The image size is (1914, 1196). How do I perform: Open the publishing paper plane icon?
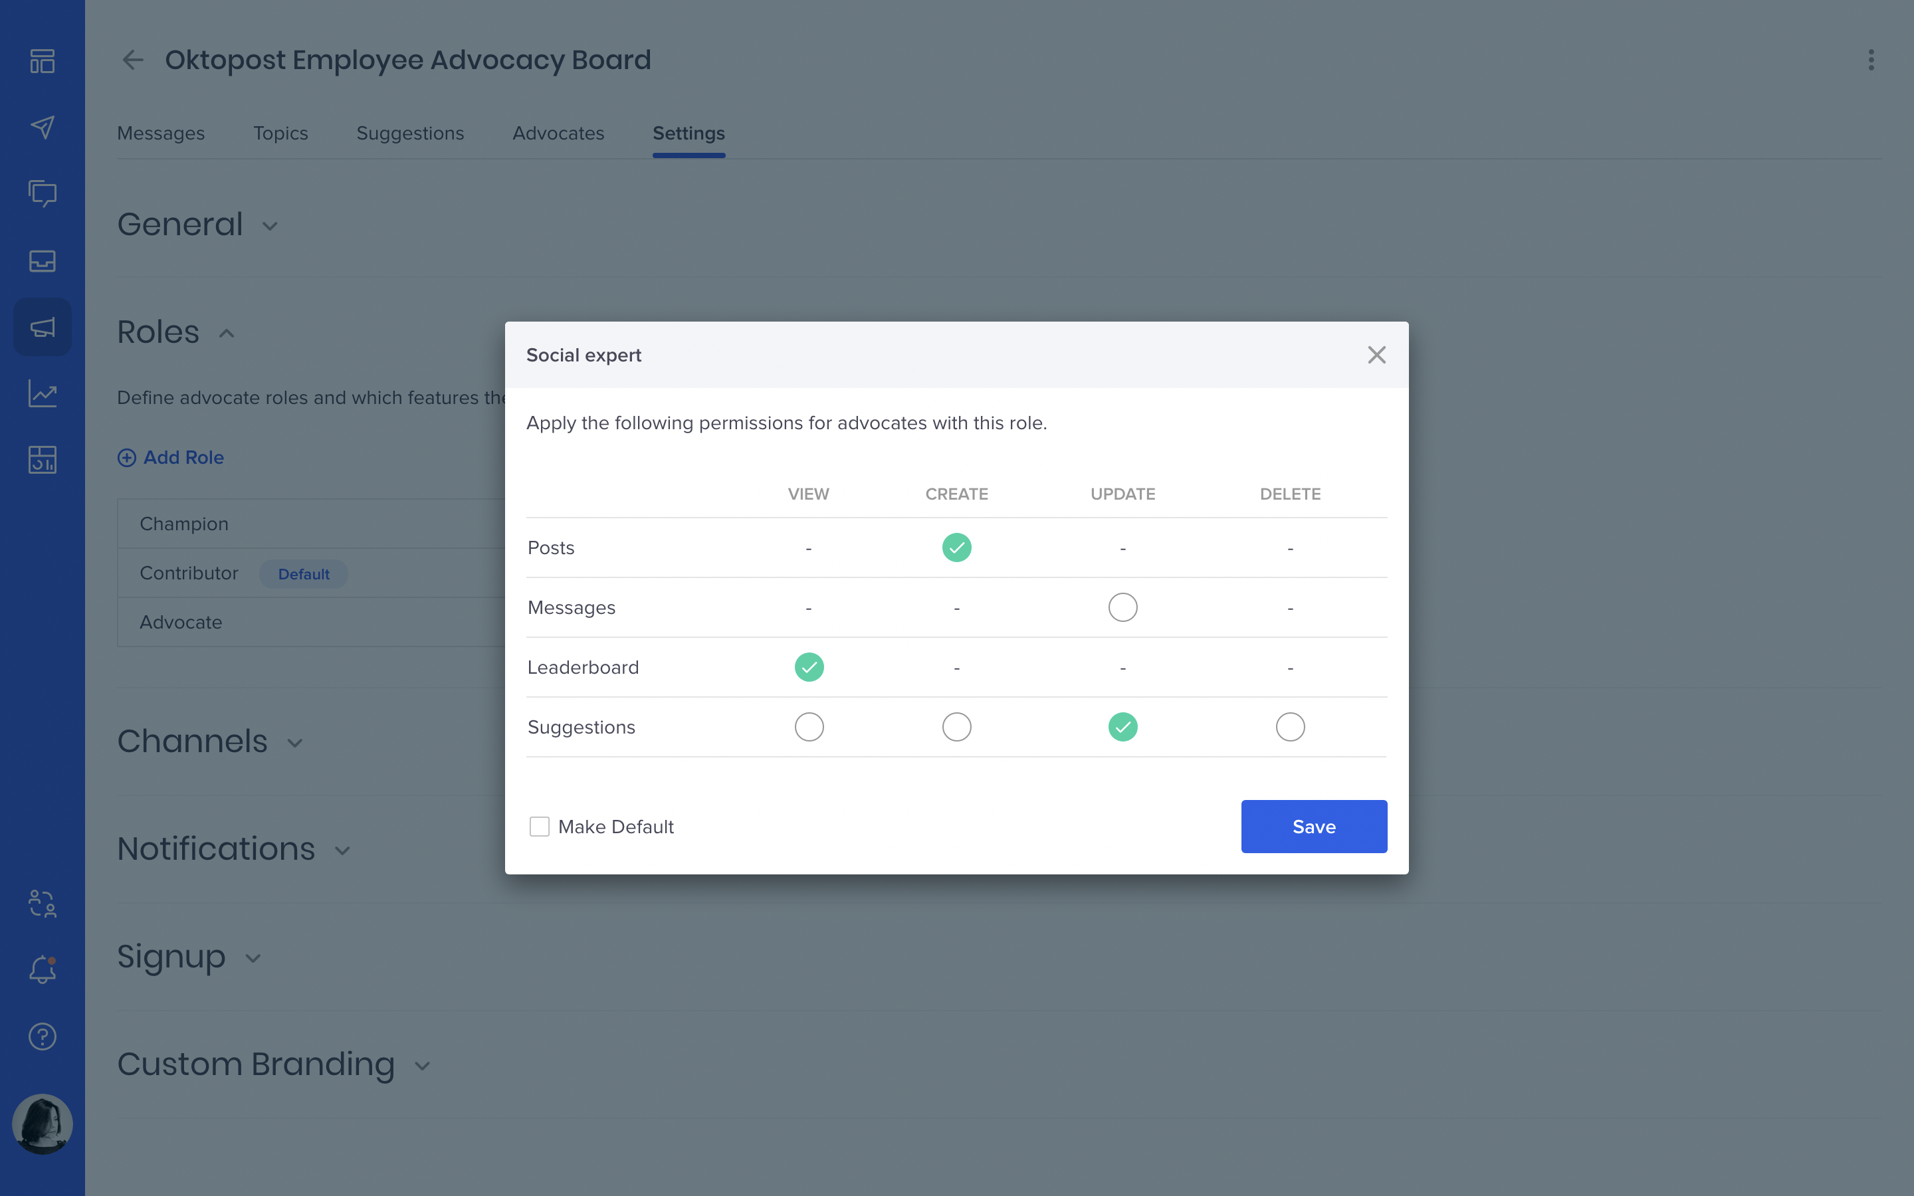coord(42,128)
